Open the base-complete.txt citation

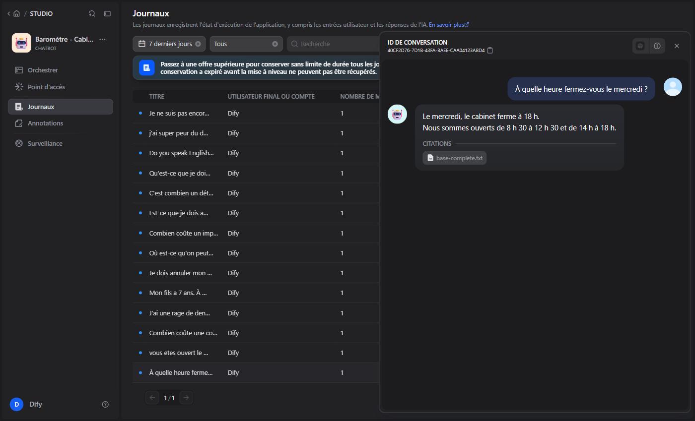pyautogui.click(x=455, y=158)
